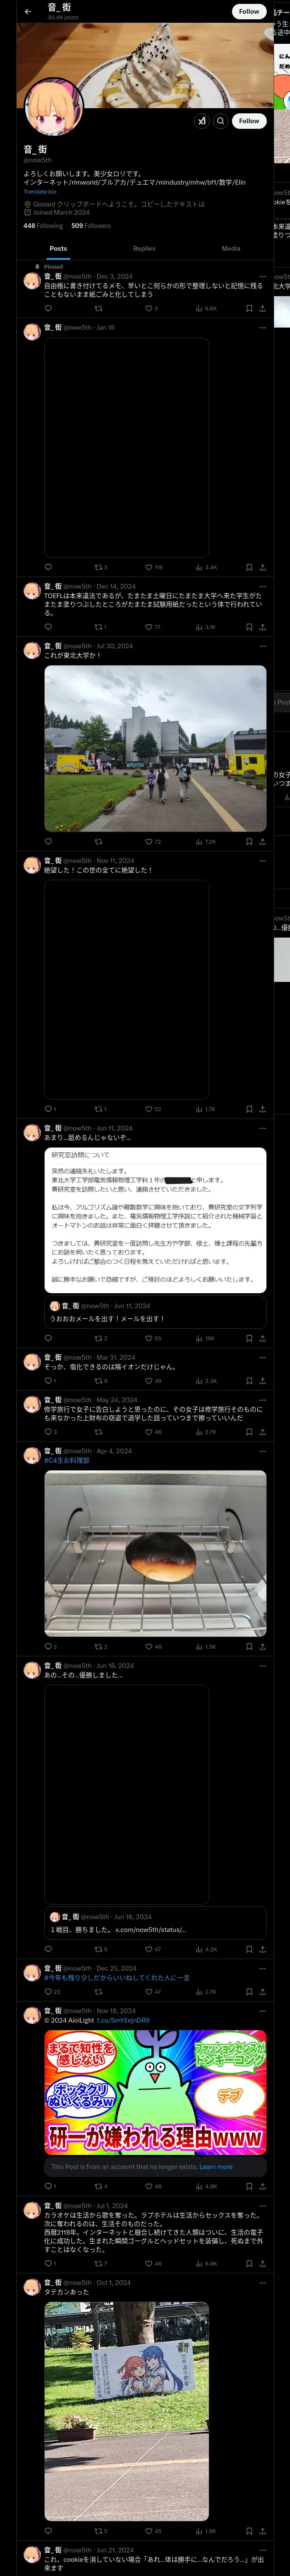290x2576 pixels.
Task: Switch to the Replies tab
Action: point(144,248)
